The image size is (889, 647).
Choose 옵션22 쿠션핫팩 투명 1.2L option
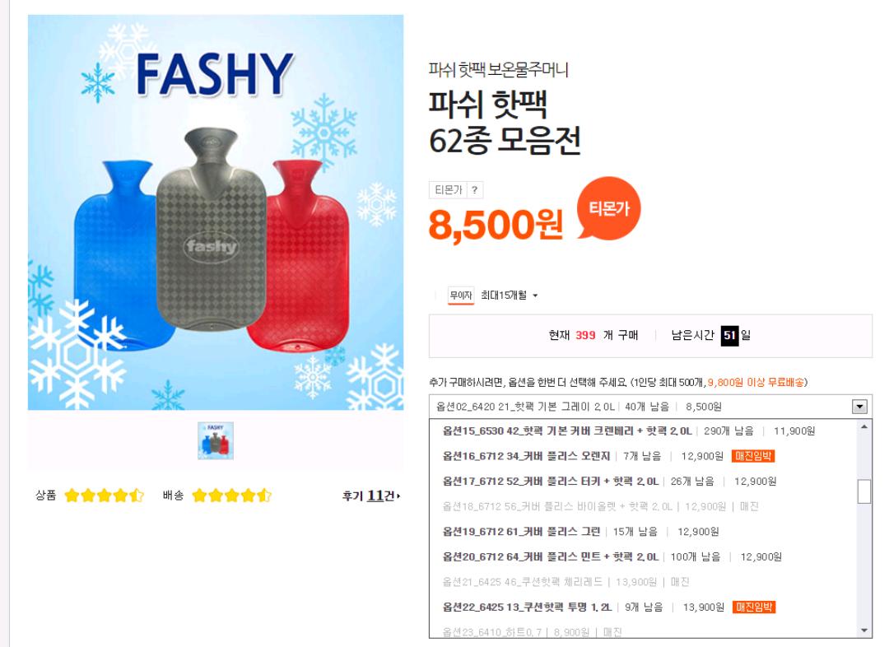pyautogui.click(x=608, y=607)
